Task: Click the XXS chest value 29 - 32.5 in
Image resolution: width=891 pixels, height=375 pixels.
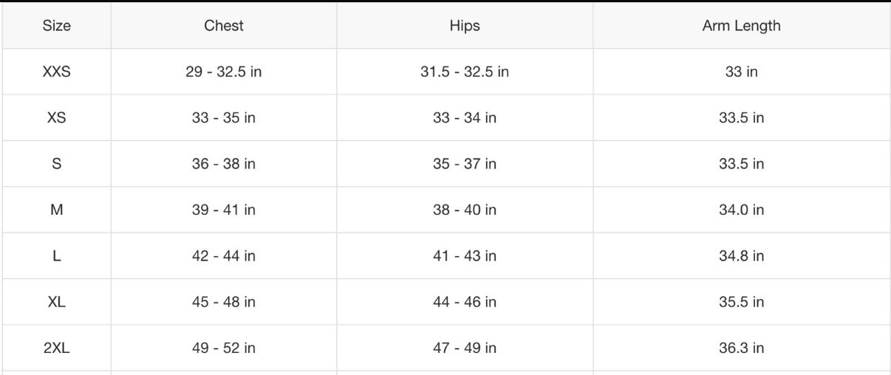Action: [x=224, y=72]
